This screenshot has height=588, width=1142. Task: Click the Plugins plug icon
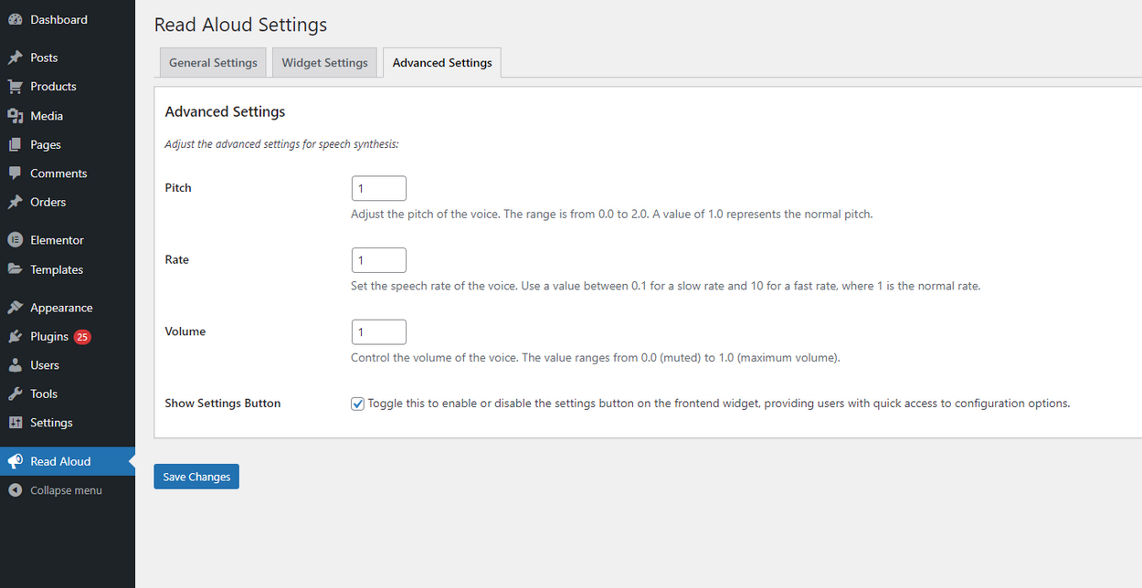pyautogui.click(x=15, y=337)
